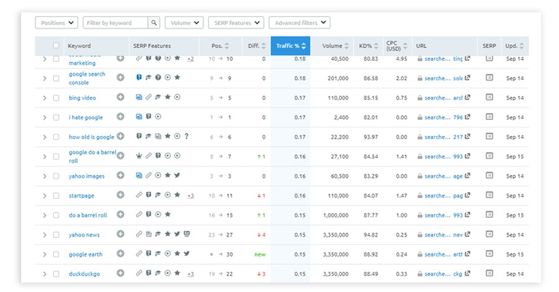Open external link icon for 'yahoo news' URL
The width and height of the screenshot is (559, 292).
click(x=467, y=235)
